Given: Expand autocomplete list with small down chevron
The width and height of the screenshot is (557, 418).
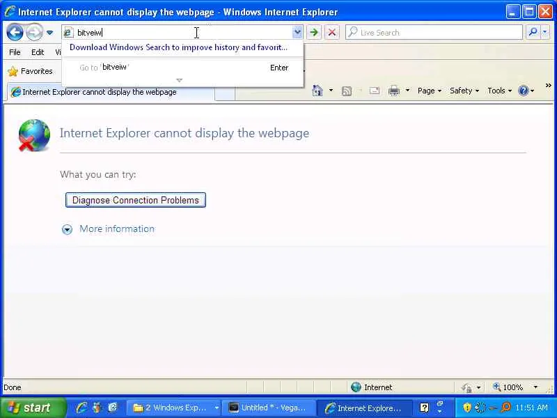Looking at the screenshot, I should (180, 80).
